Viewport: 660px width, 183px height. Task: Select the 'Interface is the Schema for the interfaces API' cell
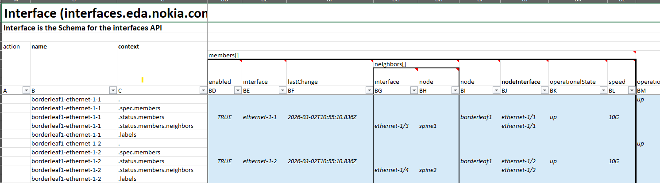pyautogui.click(x=105, y=28)
